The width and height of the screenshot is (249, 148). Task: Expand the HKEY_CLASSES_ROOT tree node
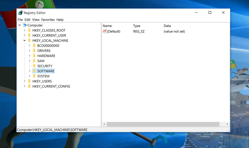pyautogui.click(x=24, y=30)
